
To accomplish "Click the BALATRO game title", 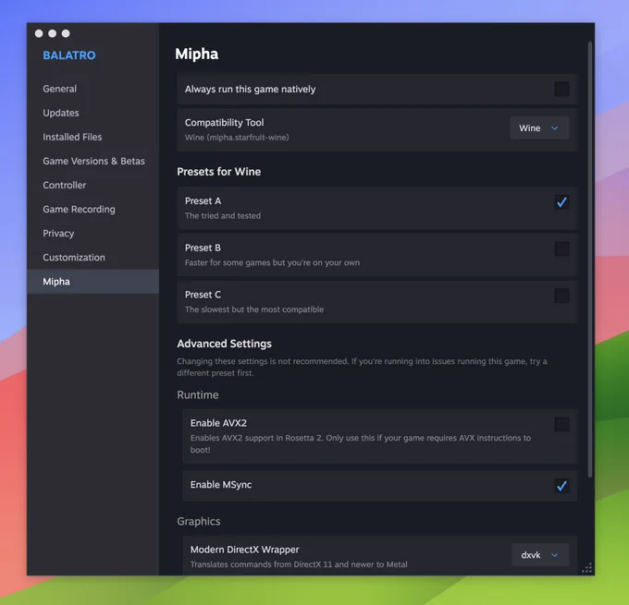I will tap(69, 54).
